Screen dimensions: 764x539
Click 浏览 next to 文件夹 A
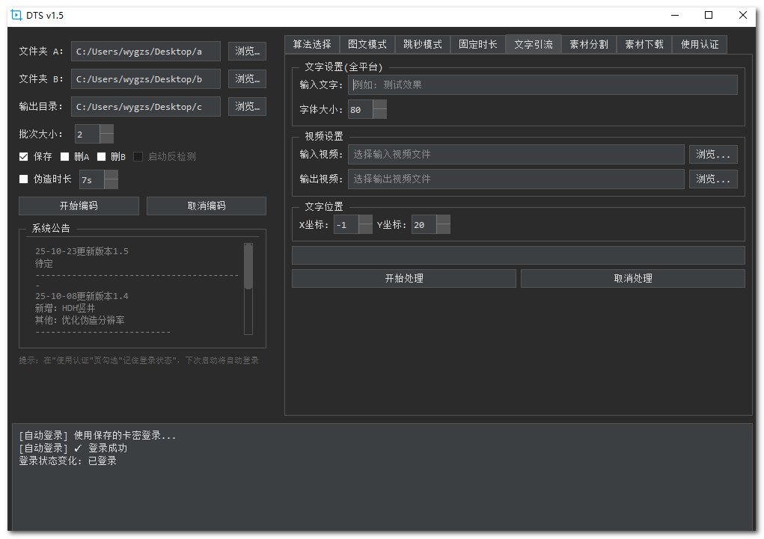(x=247, y=51)
